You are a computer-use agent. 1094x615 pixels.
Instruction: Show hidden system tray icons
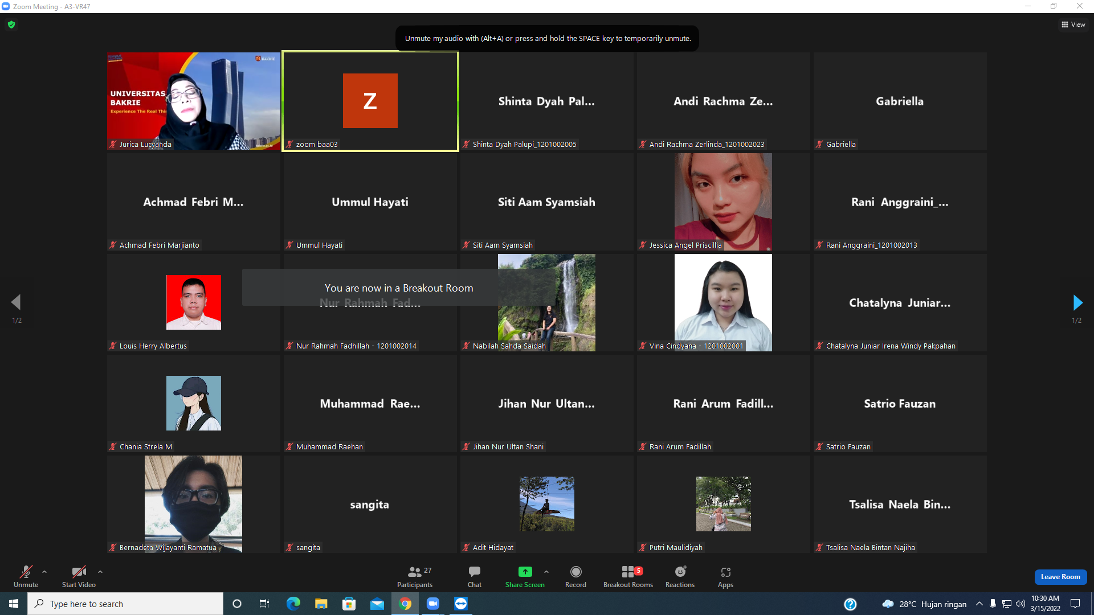click(x=979, y=604)
